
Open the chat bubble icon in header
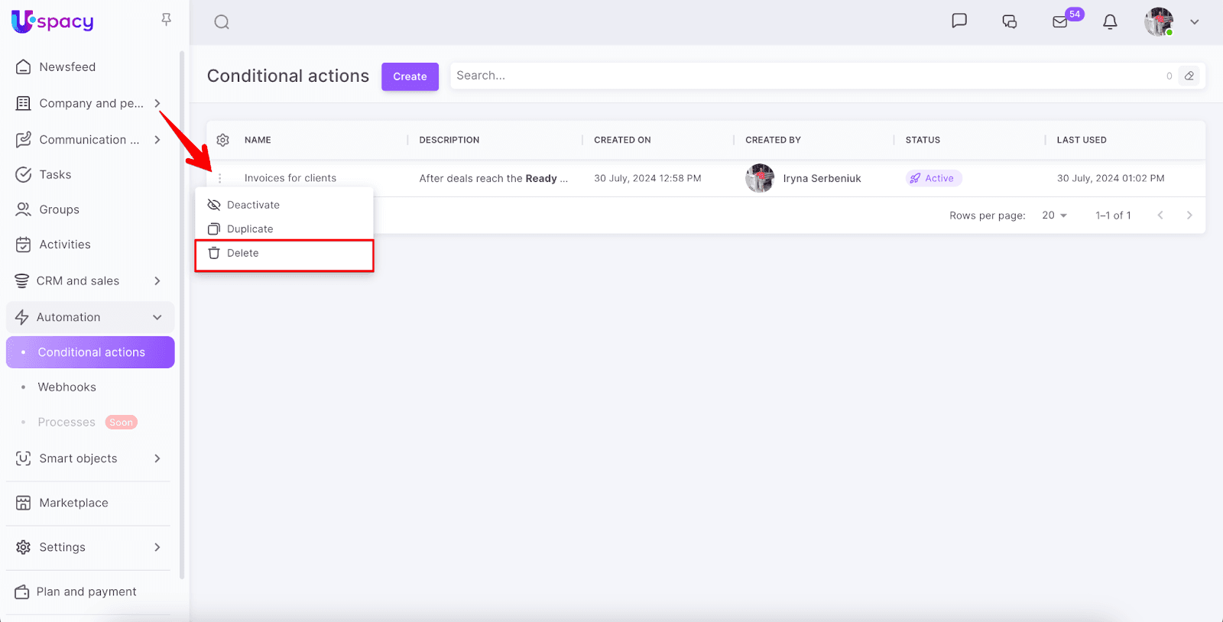(x=959, y=21)
